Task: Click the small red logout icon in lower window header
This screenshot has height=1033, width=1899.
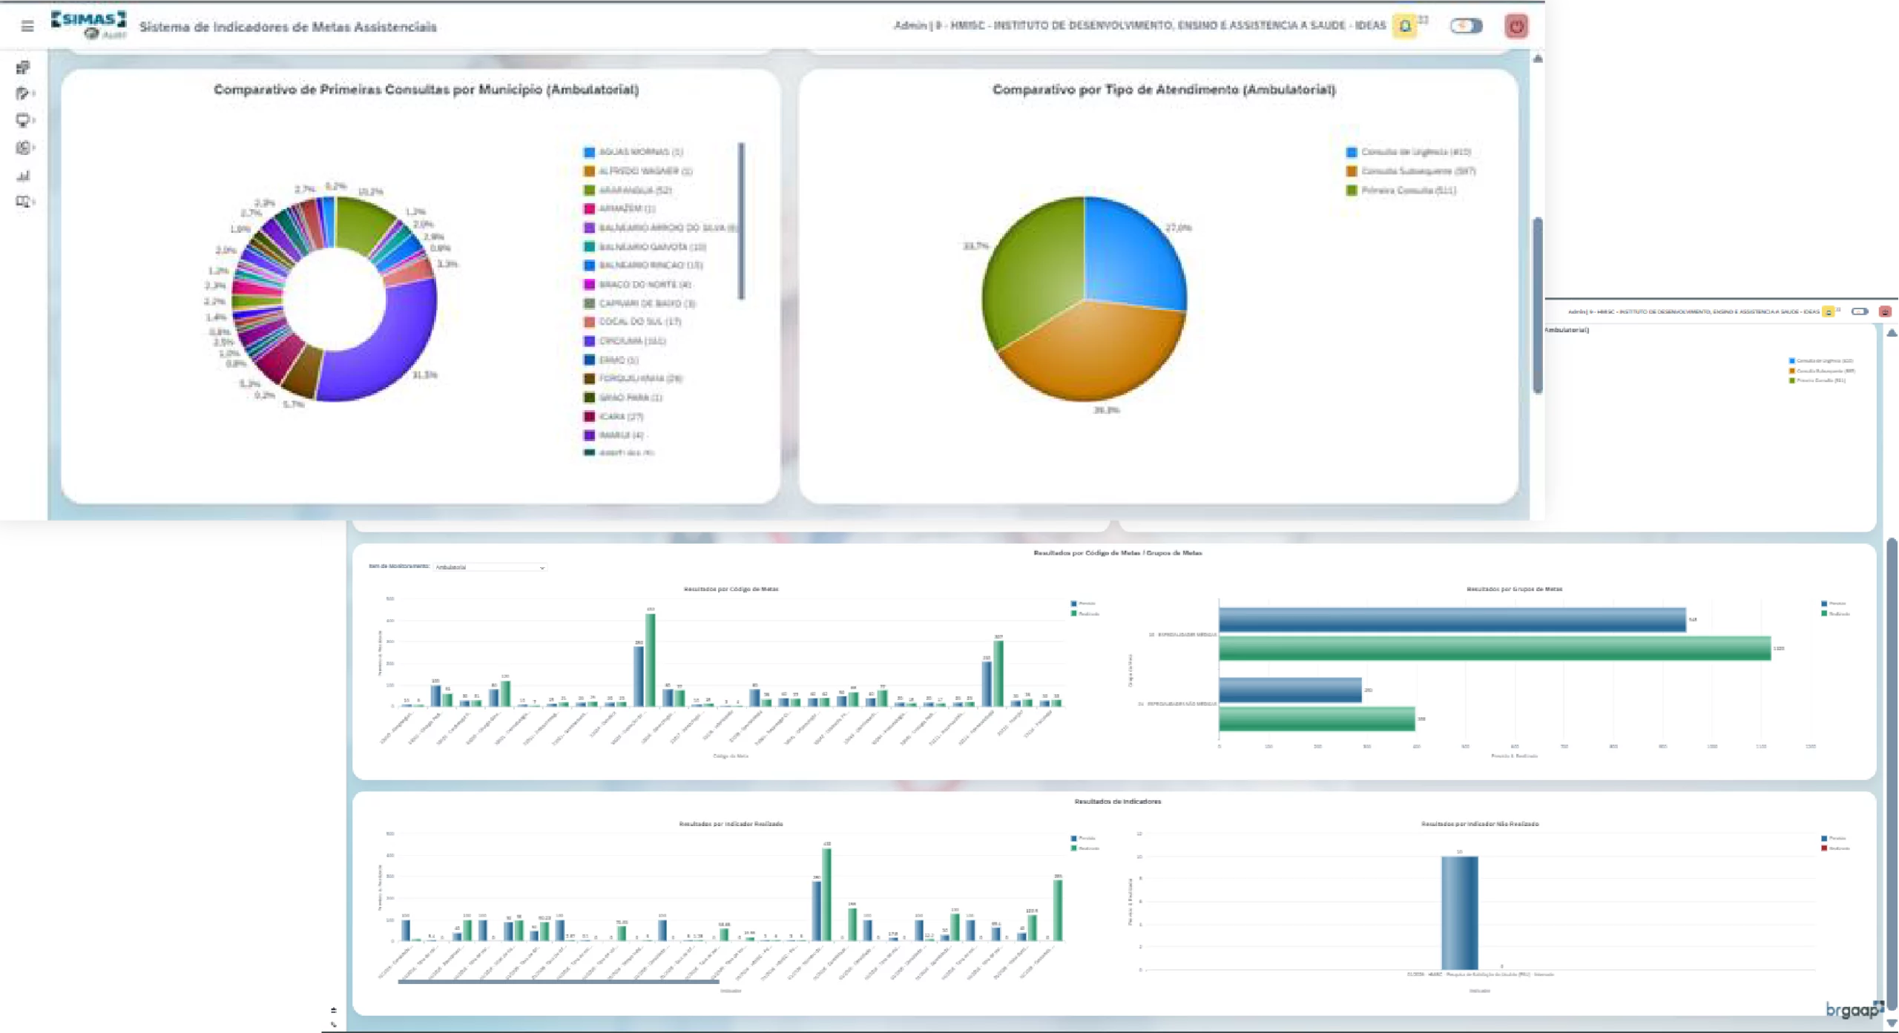Action: tap(1885, 312)
